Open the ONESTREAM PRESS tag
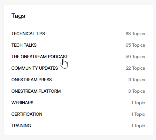Viewport: 156px width, 140px height. click(x=32, y=80)
